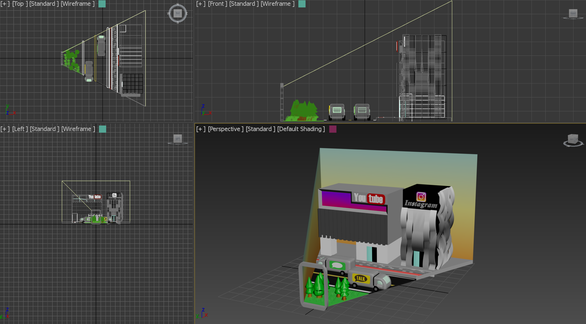Open [Wireframe] shading menu in Left viewport

[78, 129]
